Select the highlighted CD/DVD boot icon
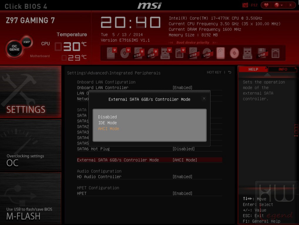The width and height of the screenshot is (299, 225). tap(234, 53)
